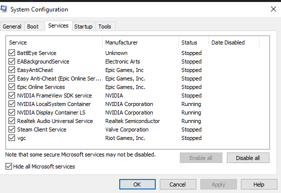Click the Cancel button
The width and height of the screenshot is (281, 193).
pyautogui.click(x=178, y=184)
